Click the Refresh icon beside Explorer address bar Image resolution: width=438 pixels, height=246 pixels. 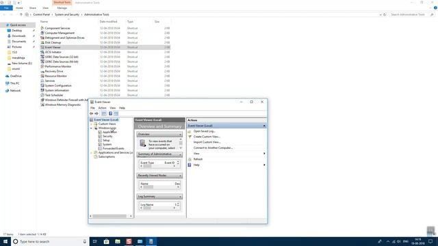click(x=385, y=14)
